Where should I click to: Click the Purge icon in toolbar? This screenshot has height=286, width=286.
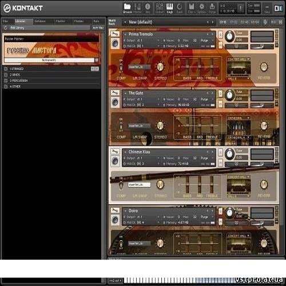click(x=212, y=7)
